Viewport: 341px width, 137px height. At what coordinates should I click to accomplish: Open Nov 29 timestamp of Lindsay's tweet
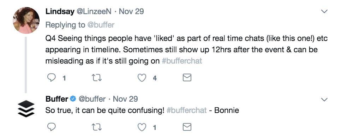click(x=131, y=12)
